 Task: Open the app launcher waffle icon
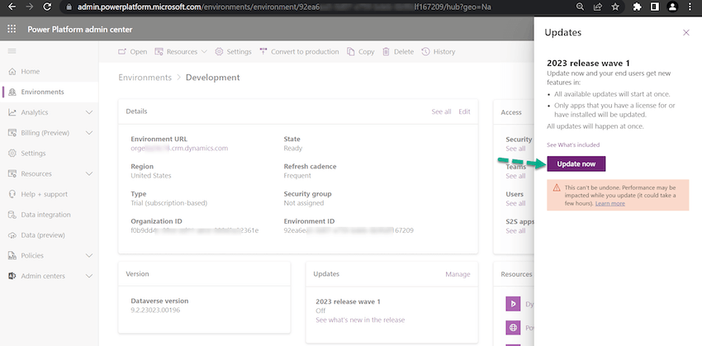(x=12, y=30)
